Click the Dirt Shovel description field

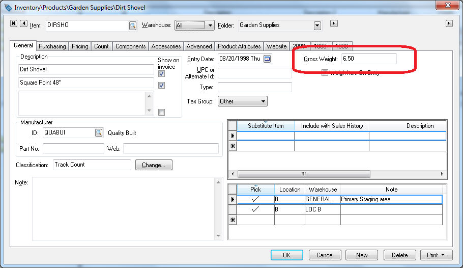point(86,69)
